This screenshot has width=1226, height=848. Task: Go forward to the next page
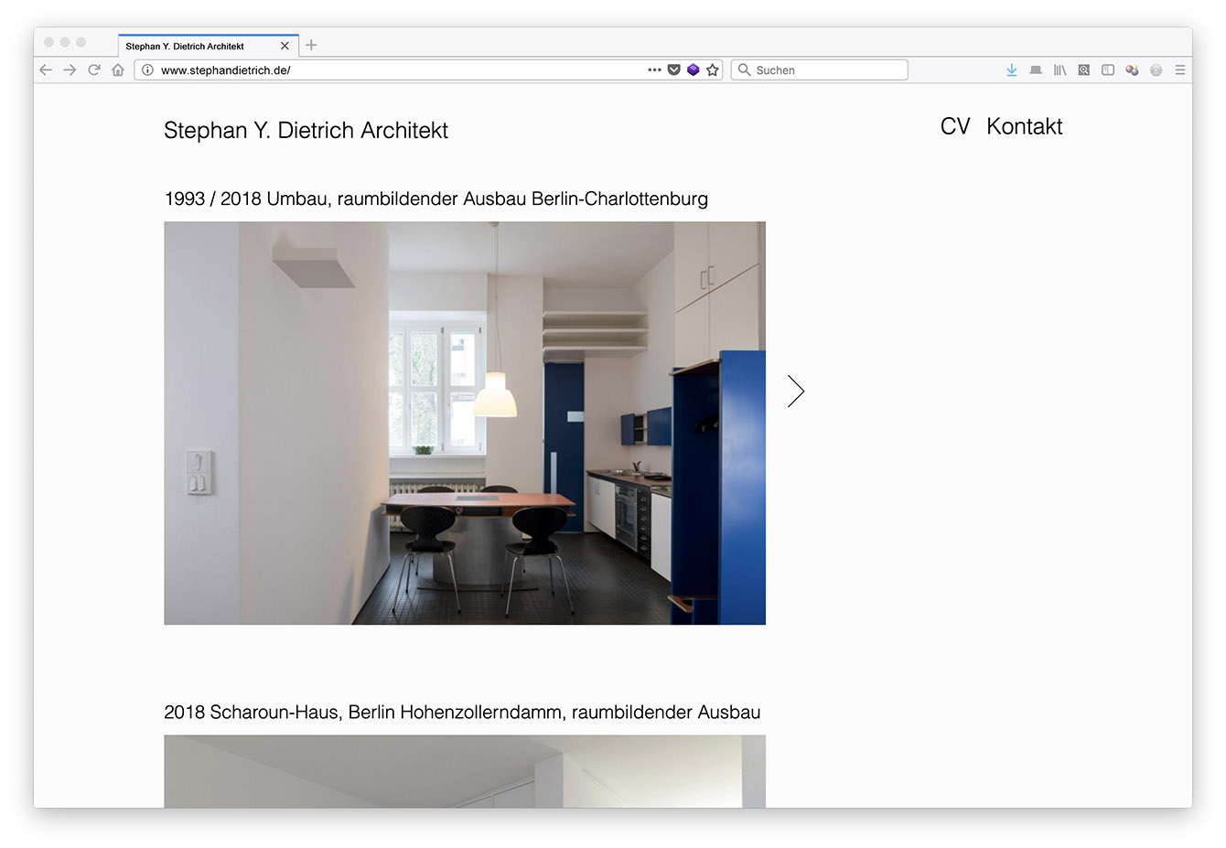pyautogui.click(x=70, y=70)
